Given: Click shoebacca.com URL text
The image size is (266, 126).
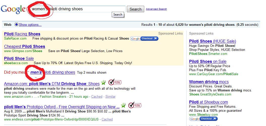Looking at the screenshot, I should click(16, 63).
